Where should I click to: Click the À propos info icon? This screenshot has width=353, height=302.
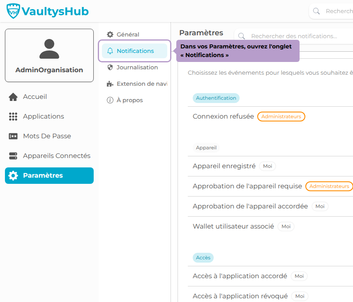[x=110, y=100]
